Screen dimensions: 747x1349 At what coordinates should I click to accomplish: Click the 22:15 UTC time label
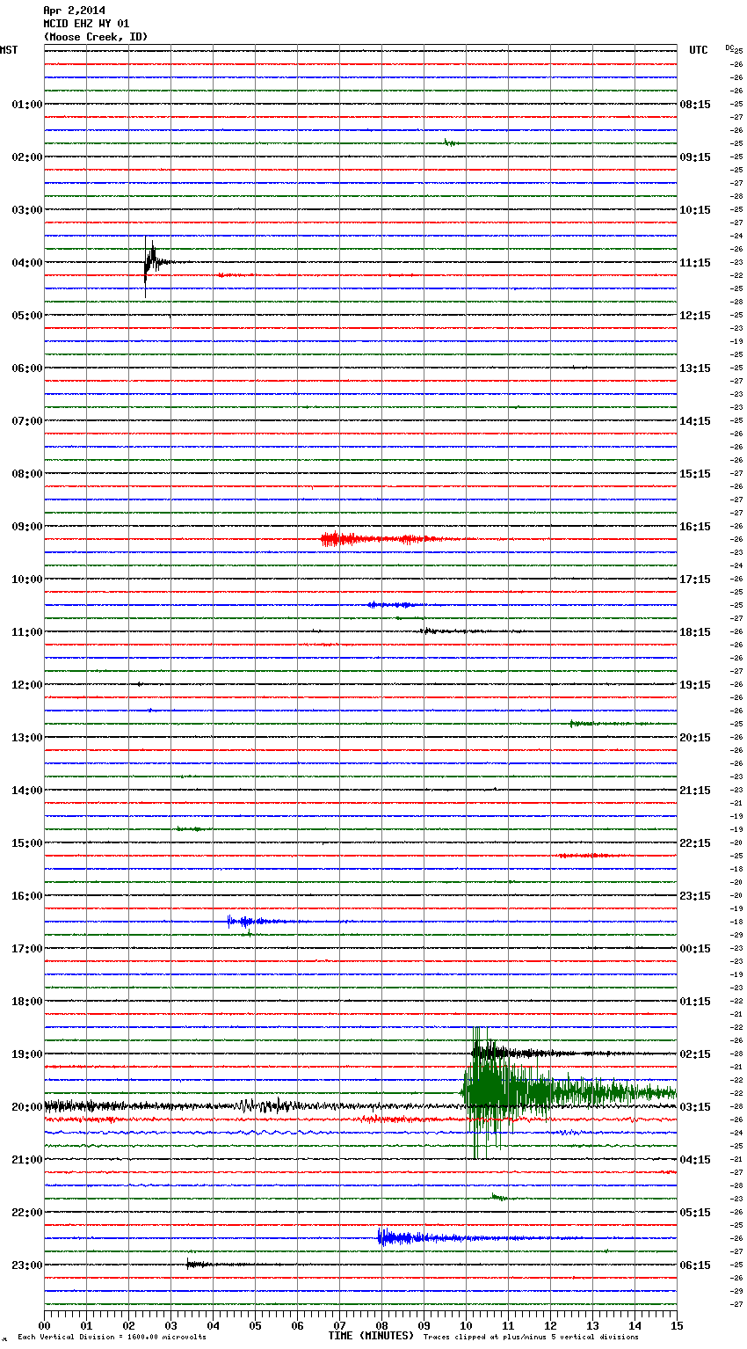click(x=695, y=843)
